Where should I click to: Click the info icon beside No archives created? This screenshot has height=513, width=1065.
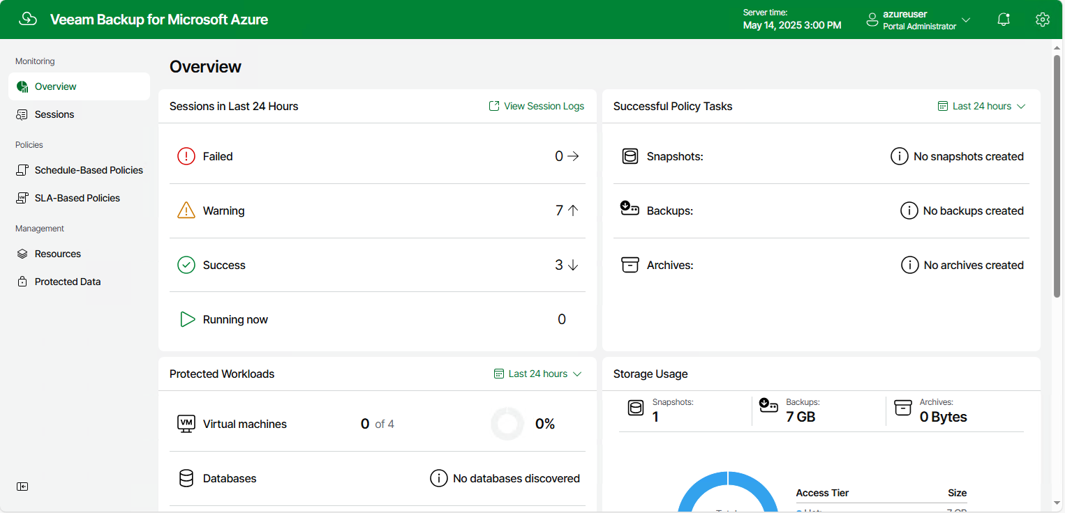click(909, 265)
